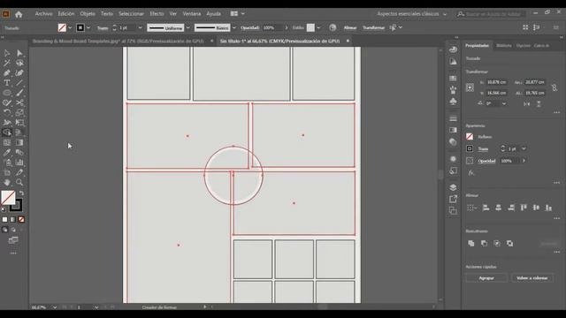Switch to Gradient fill mode button
The height and width of the screenshot is (318, 566).
point(13,219)
